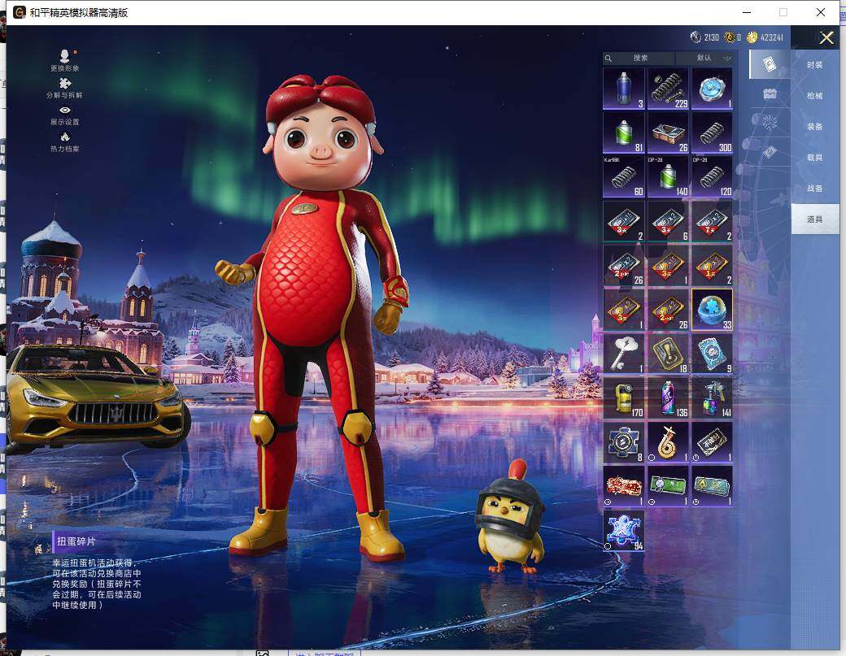Select the silver 7天 card with count 2
This screenshot has height=656, width=846.
tap(712, 221)
